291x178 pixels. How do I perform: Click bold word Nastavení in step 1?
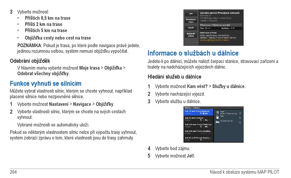coord(59,104)
